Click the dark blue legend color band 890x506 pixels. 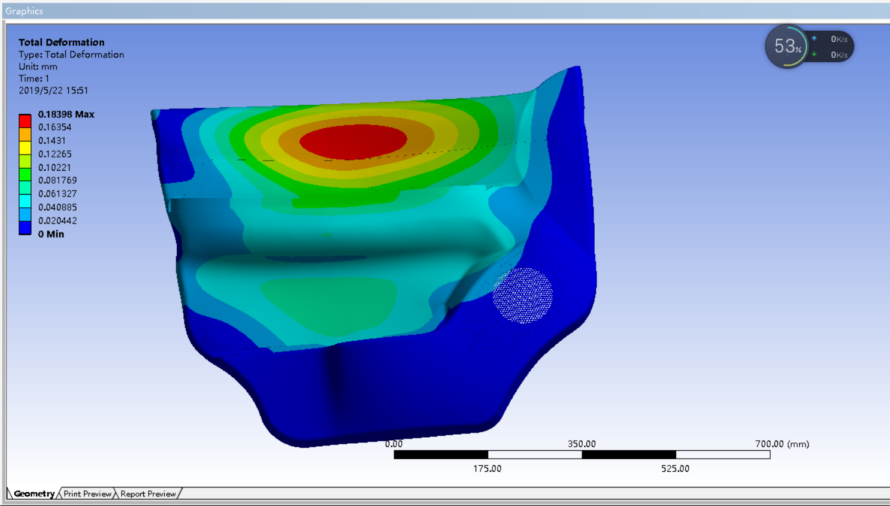pyautogui.click(x=25, y=228)
